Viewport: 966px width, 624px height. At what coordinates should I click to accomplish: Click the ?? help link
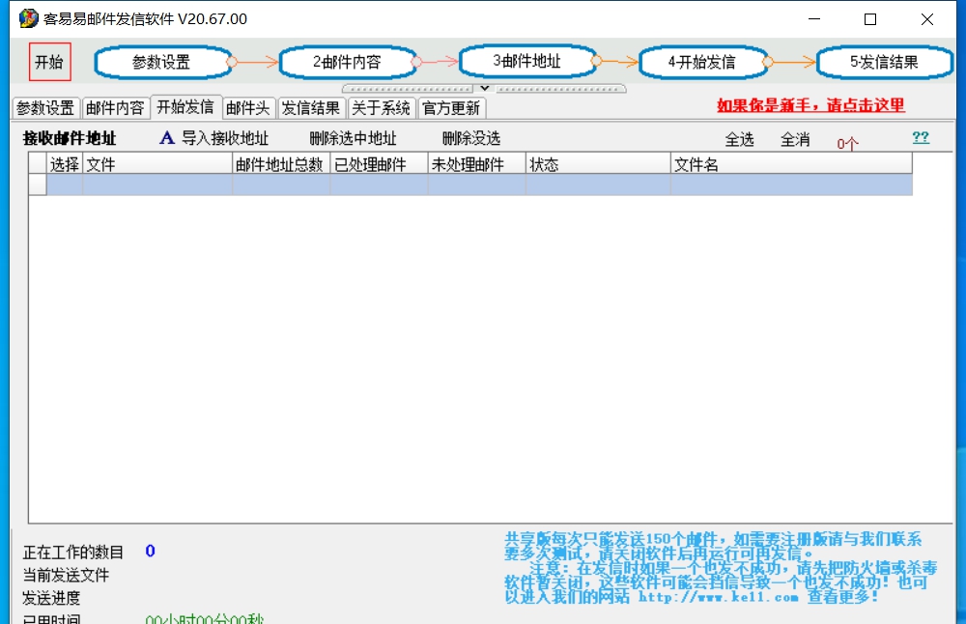(920, 137)
